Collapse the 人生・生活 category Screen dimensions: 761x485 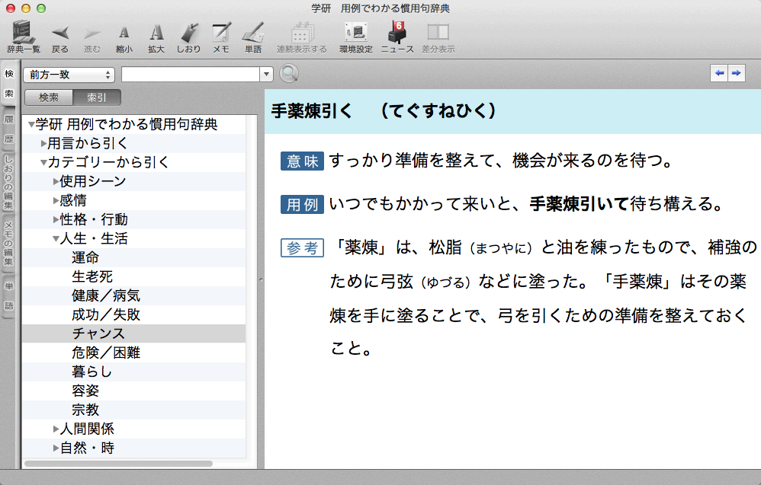click(56, 239)
